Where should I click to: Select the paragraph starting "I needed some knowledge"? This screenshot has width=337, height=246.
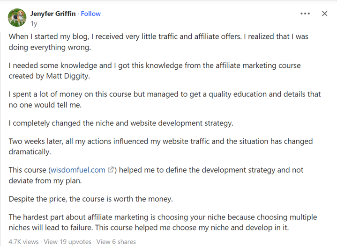[155, 71]
